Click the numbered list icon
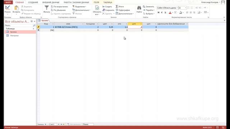Screen dimensions: 230x129 [192, 8]
